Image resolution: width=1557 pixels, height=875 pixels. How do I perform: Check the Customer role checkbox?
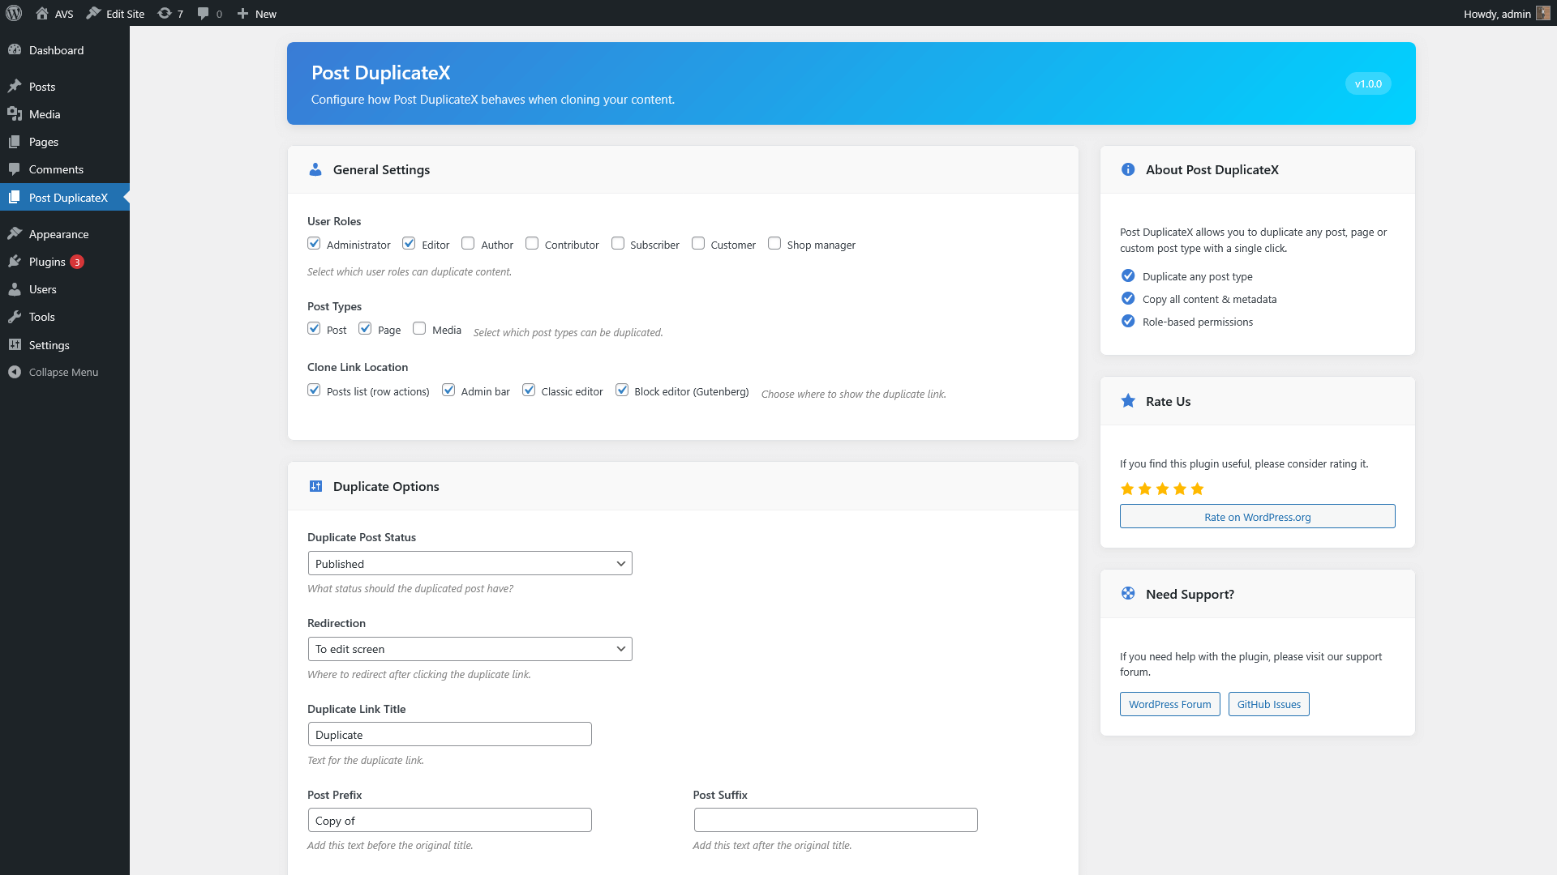click(698, 243)
